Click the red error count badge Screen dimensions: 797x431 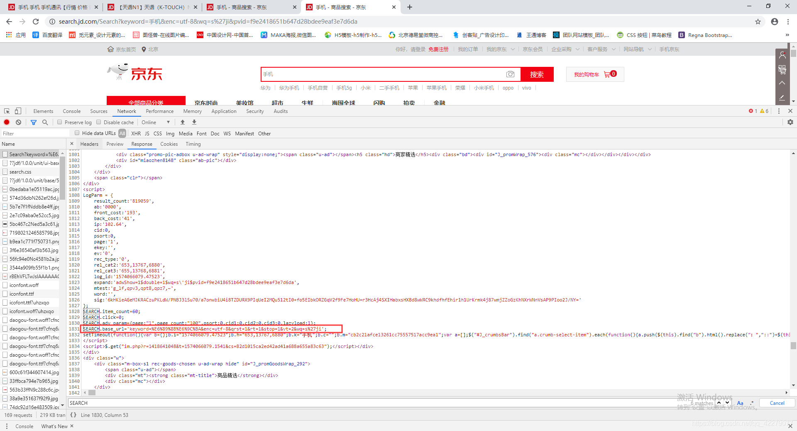click(753, 111)
